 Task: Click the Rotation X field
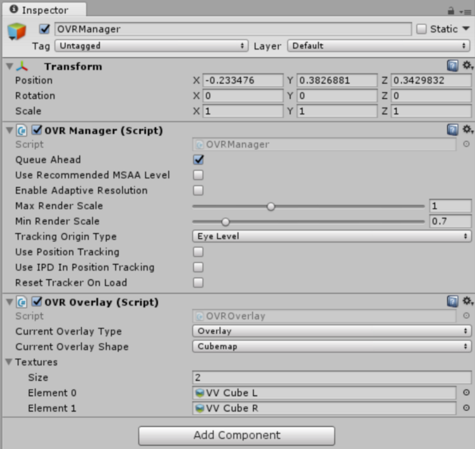243,96
